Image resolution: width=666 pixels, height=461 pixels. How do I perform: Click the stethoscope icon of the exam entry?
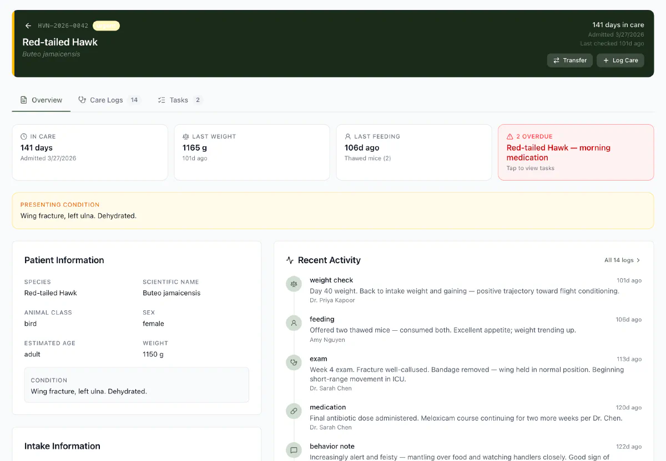click(294, 362)
